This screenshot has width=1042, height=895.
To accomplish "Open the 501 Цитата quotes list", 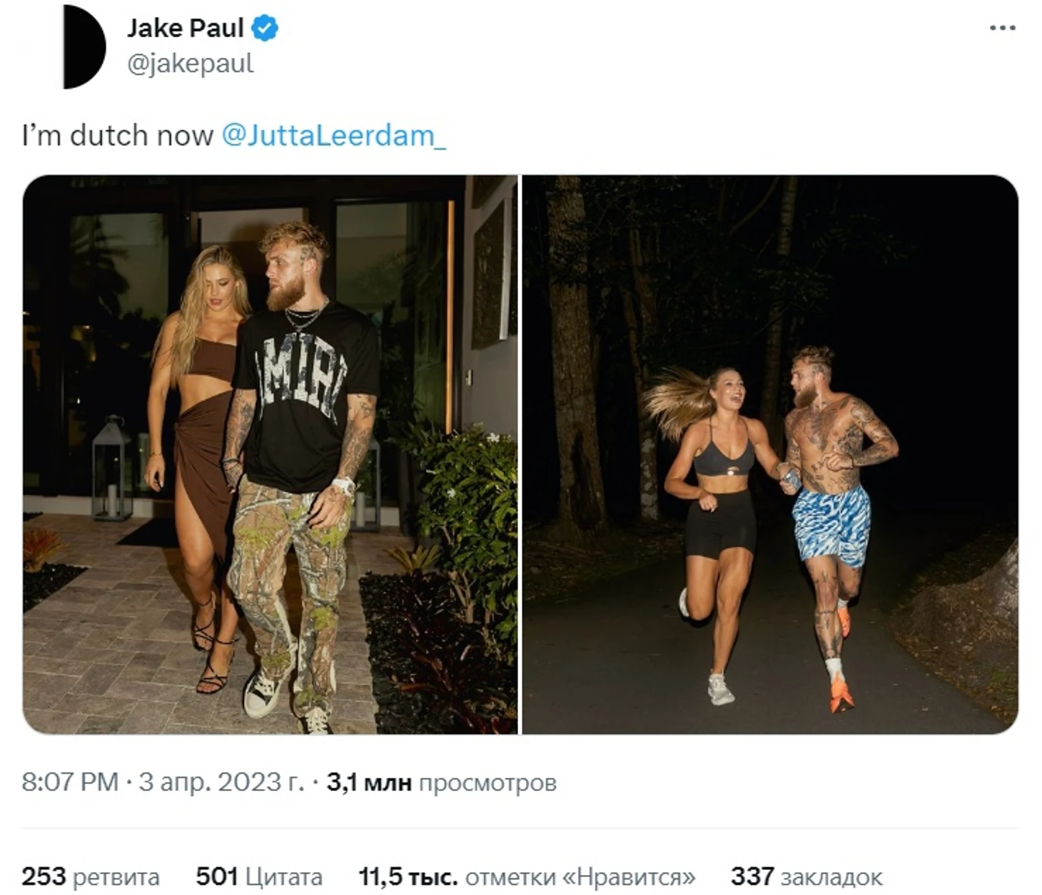I will pos(259,876).
